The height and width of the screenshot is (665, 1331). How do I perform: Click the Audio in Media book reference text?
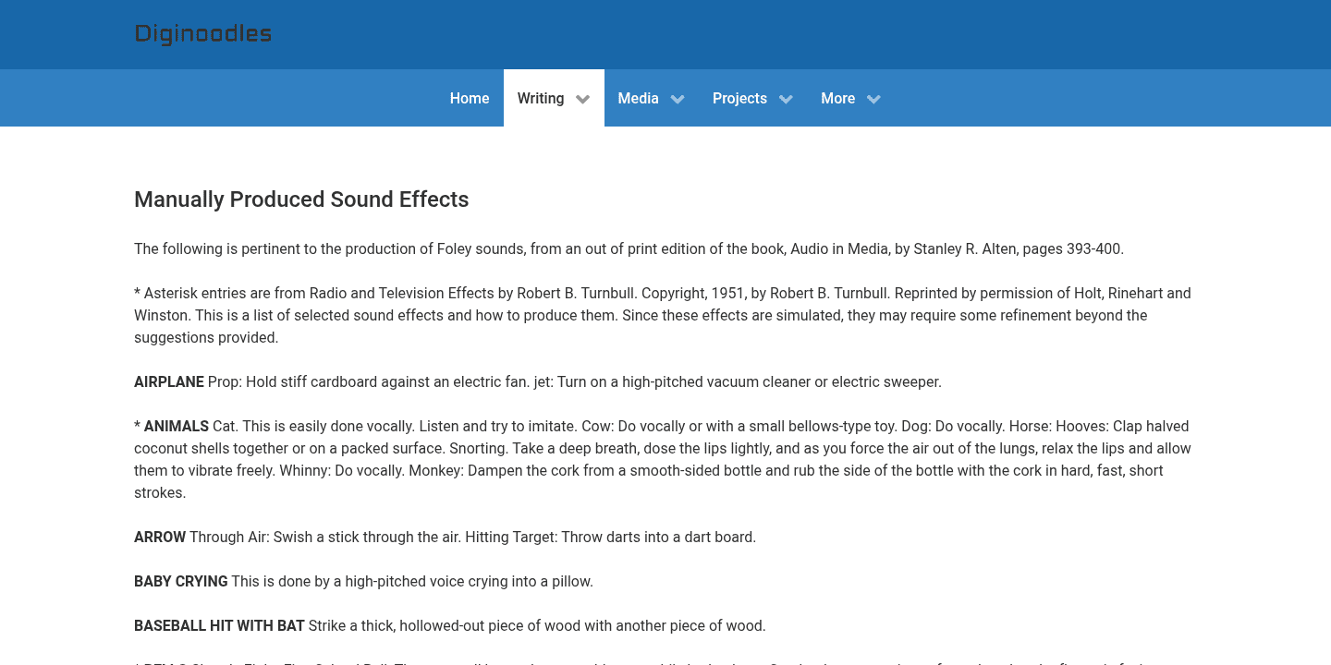pyautogui.click(x=629, y=248)
